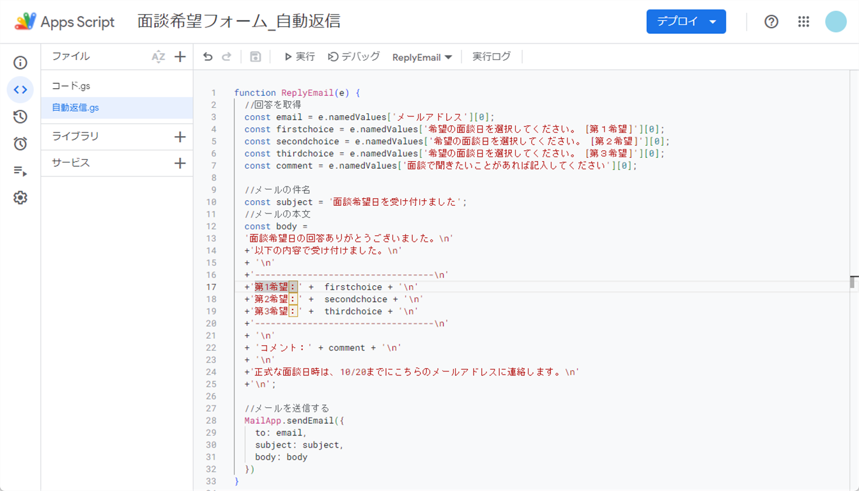The width and height of the screenshot is (859, 491).
Task: Open the help question mark icon
Action: 771,22
